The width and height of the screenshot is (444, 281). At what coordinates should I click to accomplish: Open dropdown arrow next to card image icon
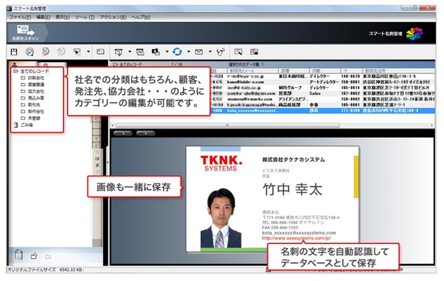point(167,52)
